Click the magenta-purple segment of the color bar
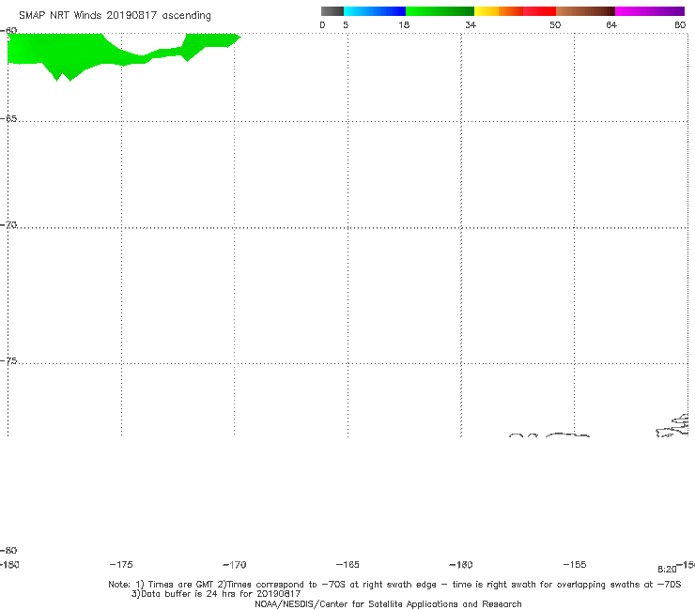The image size is (695, 610). 650,11
